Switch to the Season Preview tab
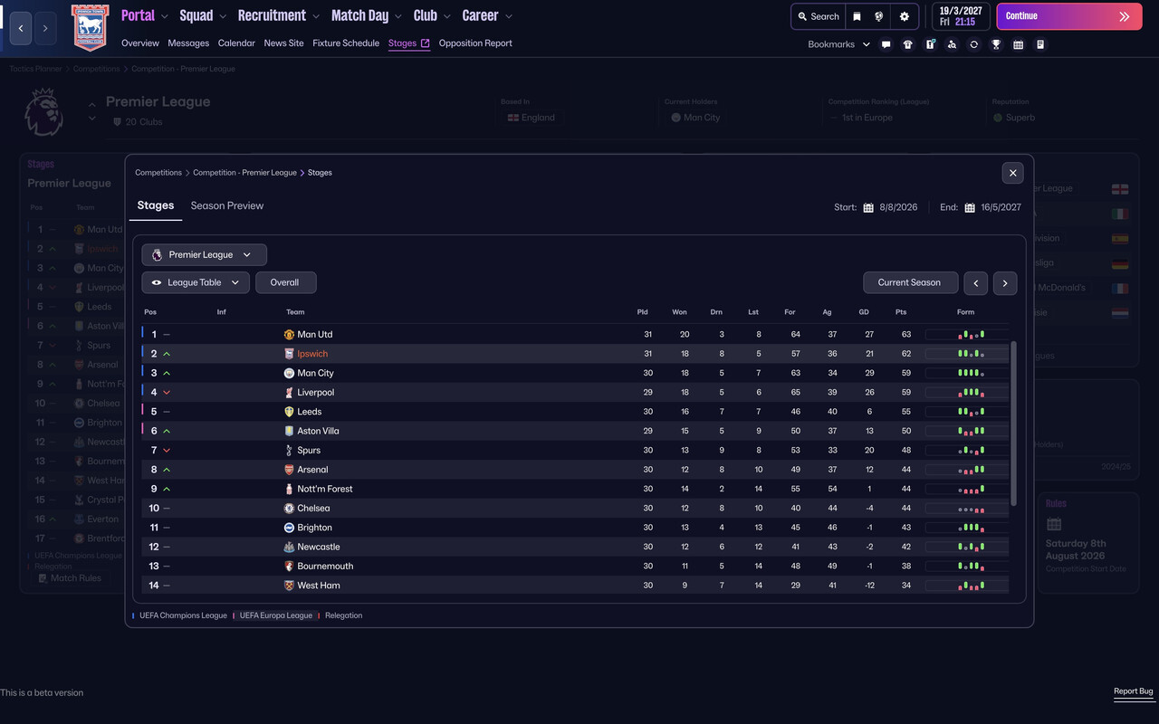 [x=227, y=205]
